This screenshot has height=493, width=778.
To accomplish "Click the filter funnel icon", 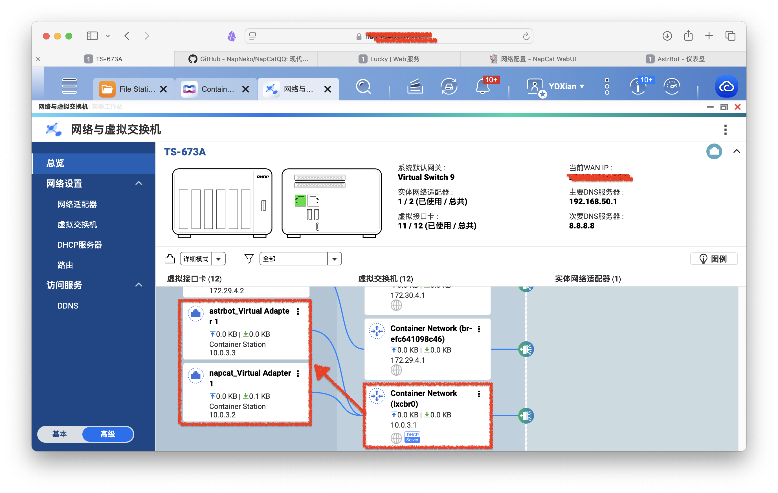I will tap(249, 259).
